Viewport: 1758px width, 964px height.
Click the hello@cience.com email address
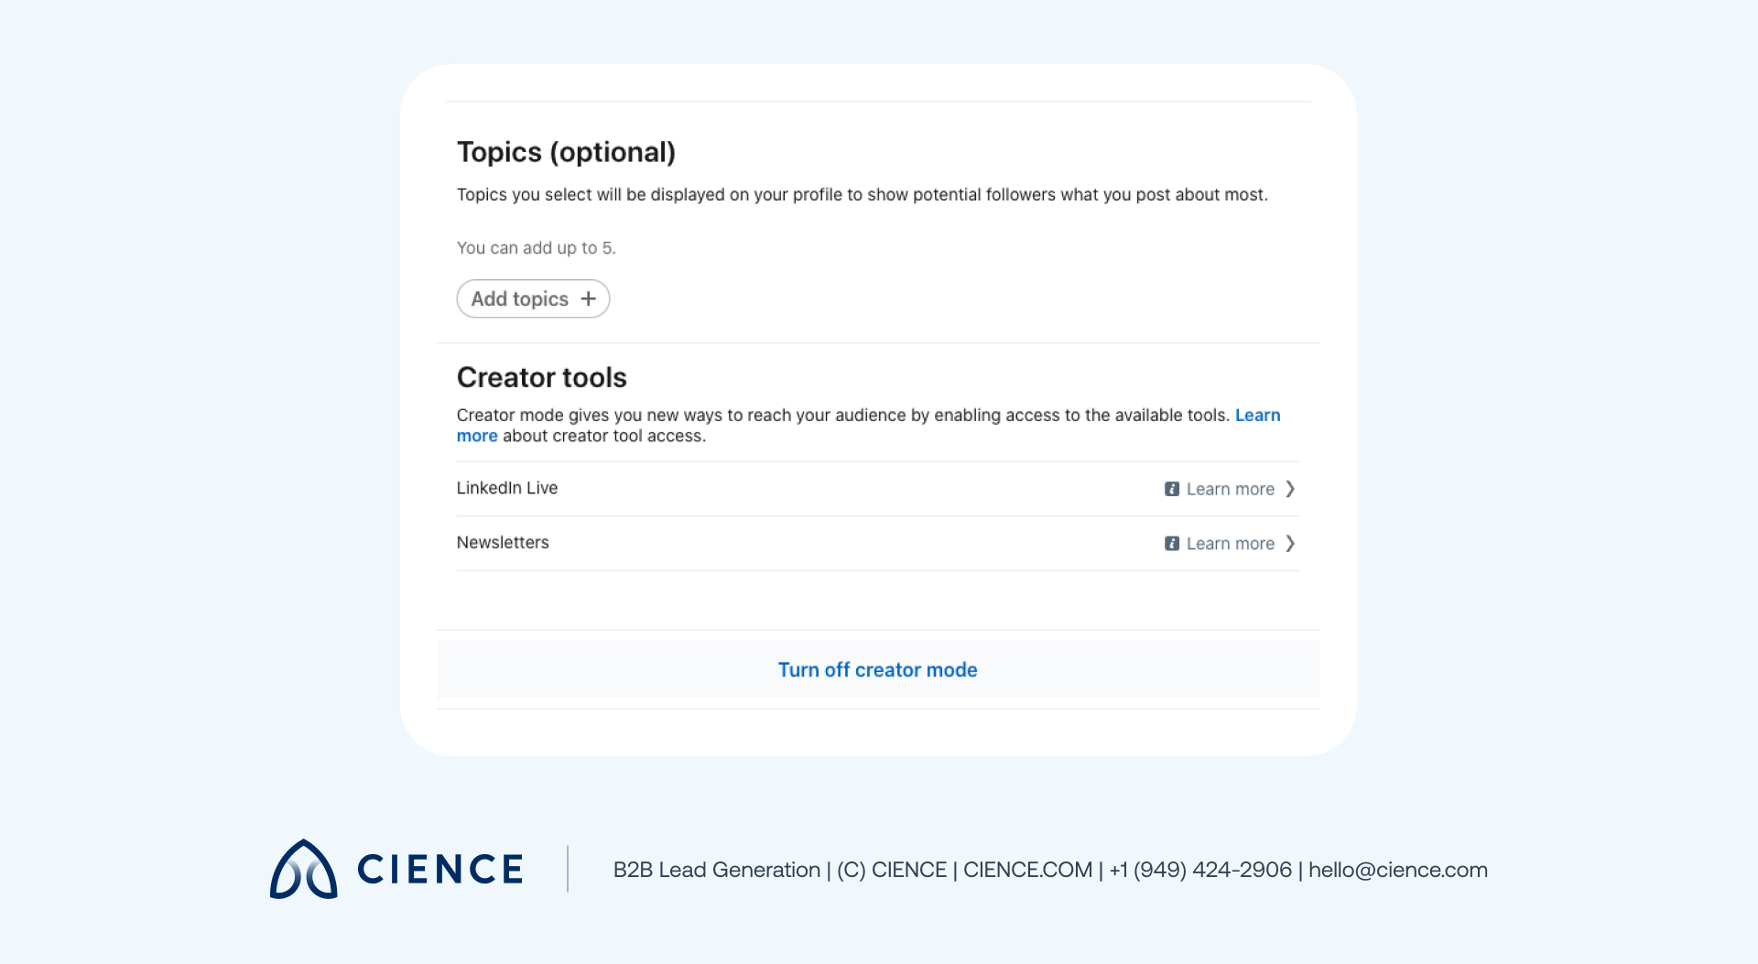coord(1397,870)
